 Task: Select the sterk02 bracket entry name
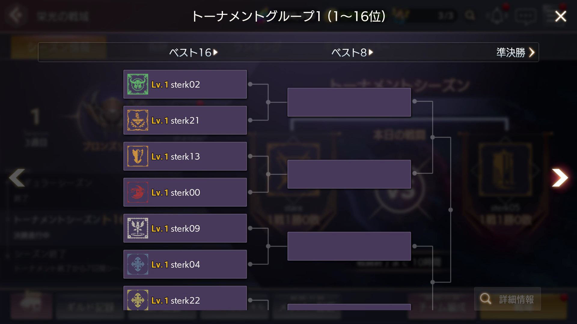click(x=185, y=85)
